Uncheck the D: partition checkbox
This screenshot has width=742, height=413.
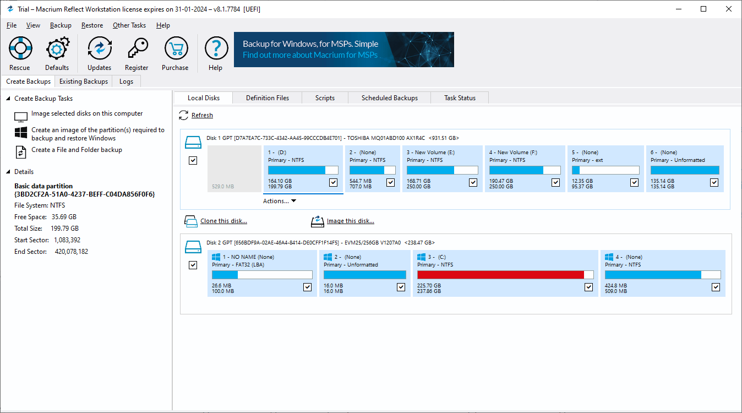333,182
